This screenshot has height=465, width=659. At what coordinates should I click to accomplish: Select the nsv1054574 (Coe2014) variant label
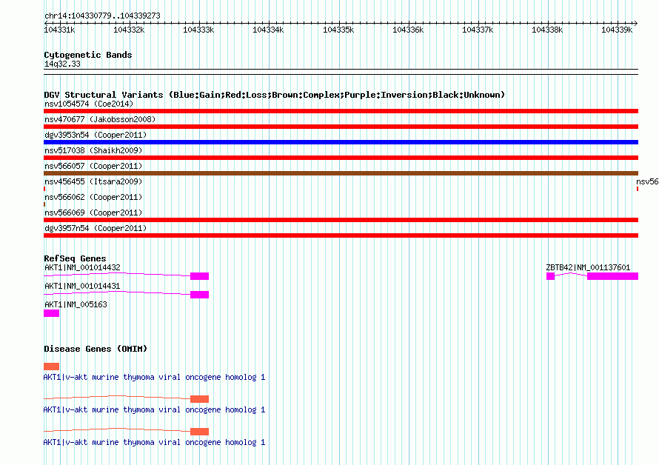[x=89, y=104]
